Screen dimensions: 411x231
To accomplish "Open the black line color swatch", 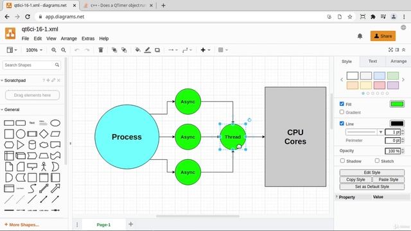I will click(x=397, y=124).
